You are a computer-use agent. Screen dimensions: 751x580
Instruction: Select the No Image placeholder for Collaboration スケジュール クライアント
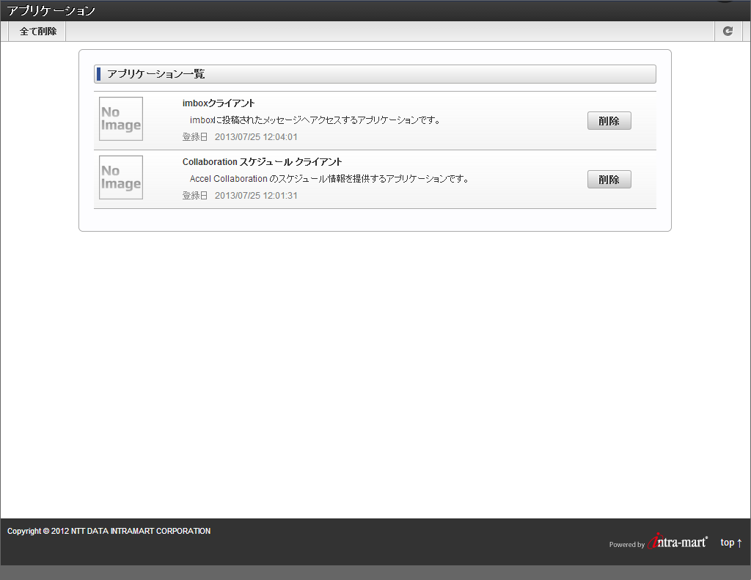[x=120, y=177]
